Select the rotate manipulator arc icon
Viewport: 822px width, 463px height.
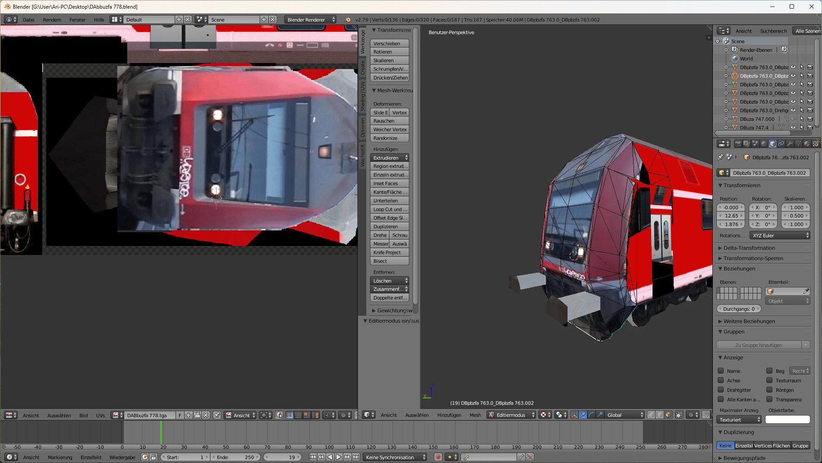click(591, 415)
